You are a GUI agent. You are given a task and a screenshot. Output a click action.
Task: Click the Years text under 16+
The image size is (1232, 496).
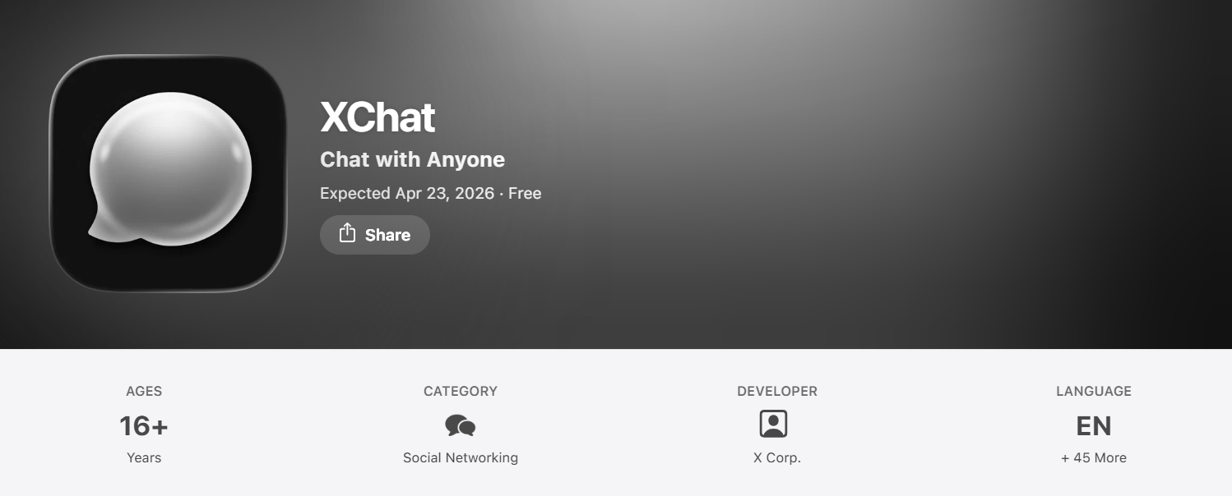(x=144, y=457)
